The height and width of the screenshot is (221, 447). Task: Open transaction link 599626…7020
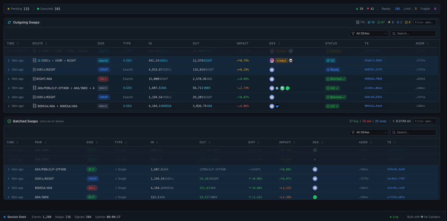[373, 79]
